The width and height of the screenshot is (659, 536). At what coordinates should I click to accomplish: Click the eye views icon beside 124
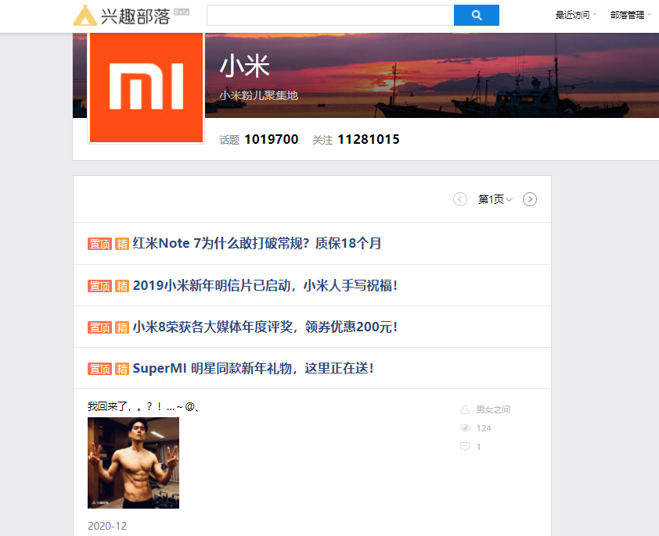click(465, 427)
